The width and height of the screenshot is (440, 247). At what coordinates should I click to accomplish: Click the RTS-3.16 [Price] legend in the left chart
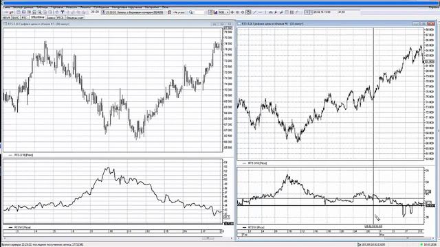(23, 154)
